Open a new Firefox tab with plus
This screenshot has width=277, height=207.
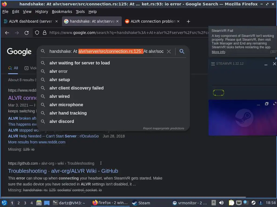tap(188, 22)
